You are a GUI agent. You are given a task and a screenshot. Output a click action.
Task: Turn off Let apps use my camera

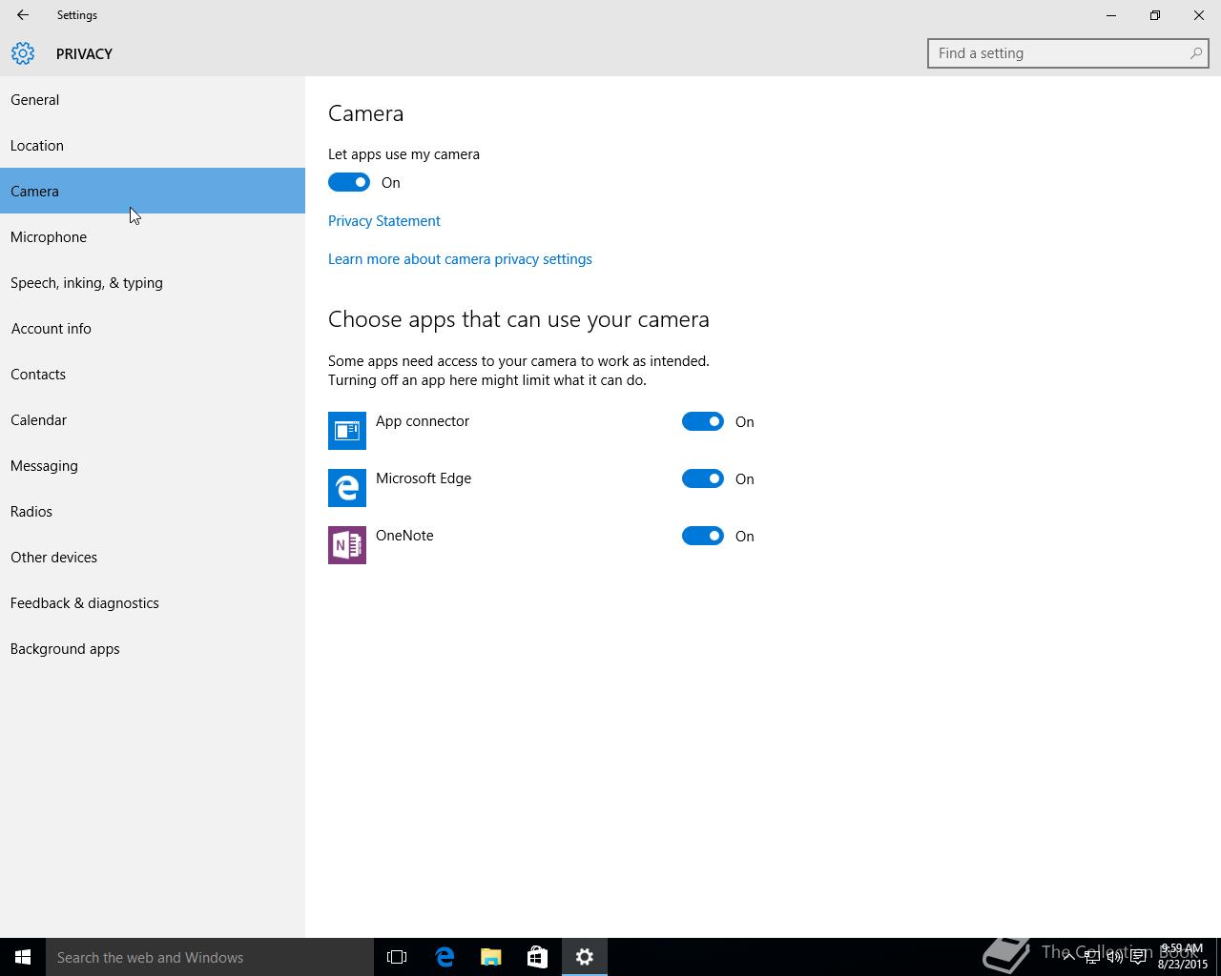click(x=349, y=182)
